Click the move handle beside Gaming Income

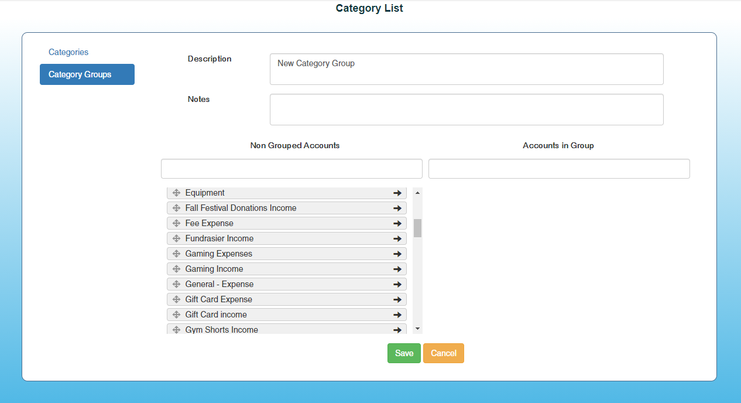tap(176, 269)
